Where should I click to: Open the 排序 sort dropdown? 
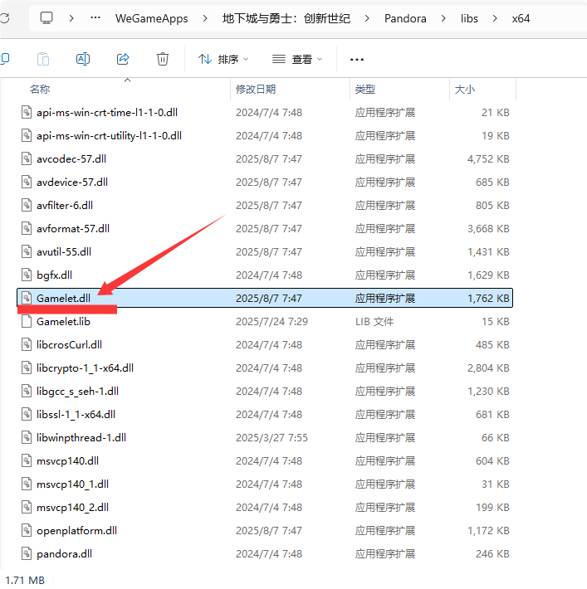(x=223, y=60)
